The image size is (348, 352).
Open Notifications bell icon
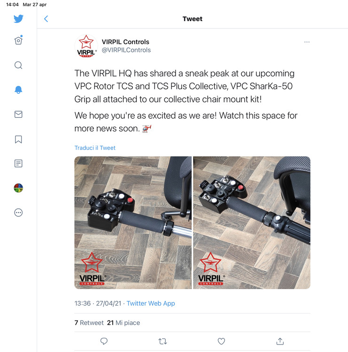[18, 90]
